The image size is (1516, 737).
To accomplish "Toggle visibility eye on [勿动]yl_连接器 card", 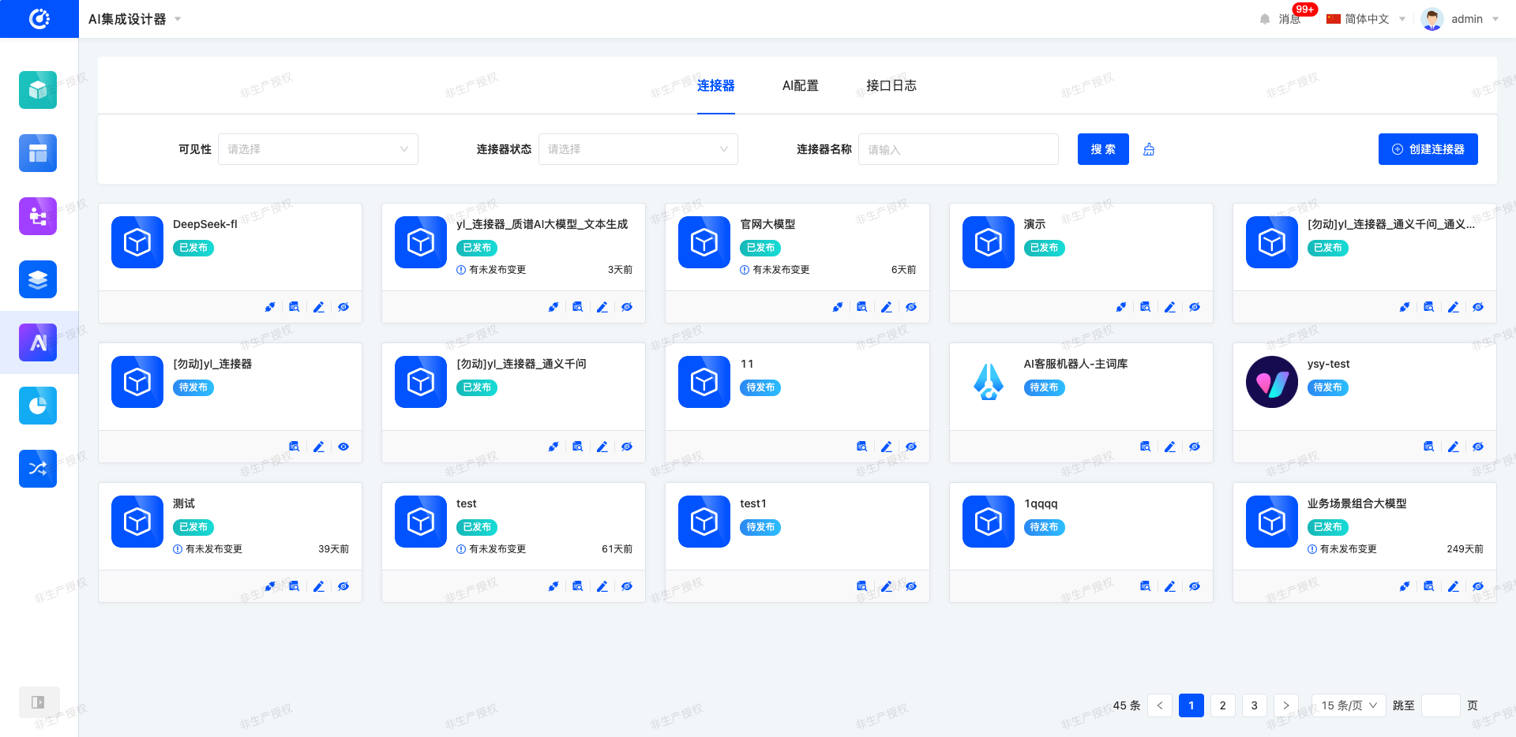I will coord(343,447).
